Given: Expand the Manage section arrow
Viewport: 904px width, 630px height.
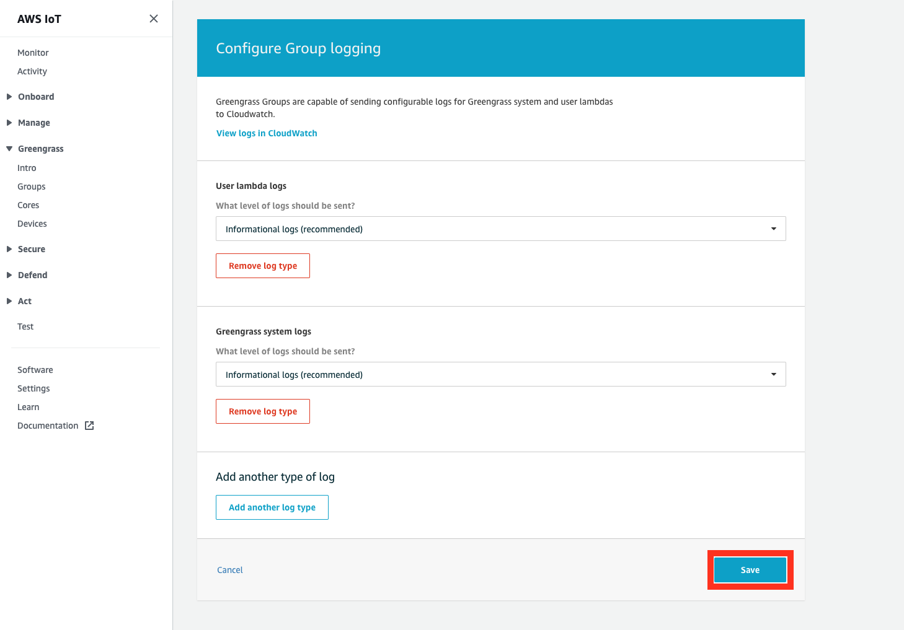Looking at the screenshot, I should [9, 123].
